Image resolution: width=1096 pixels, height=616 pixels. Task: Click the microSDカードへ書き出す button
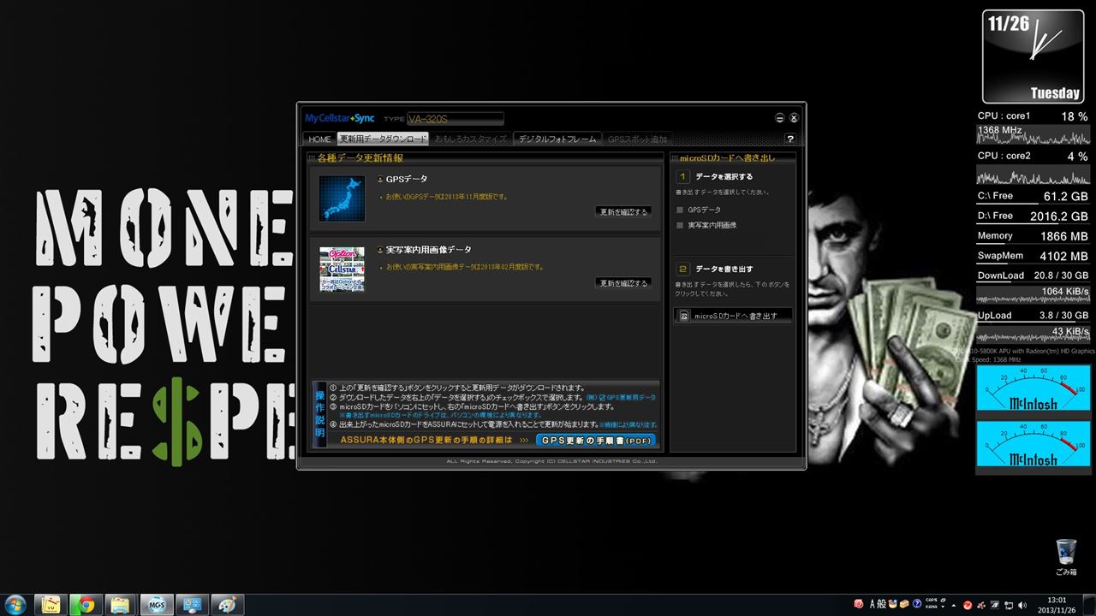point(733,316)
